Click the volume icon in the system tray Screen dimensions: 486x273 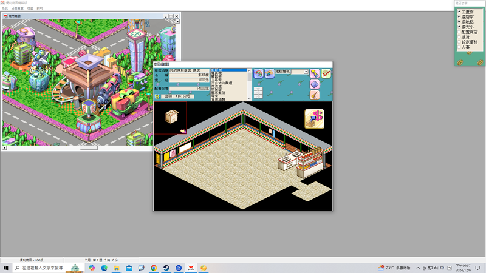point(436,268)
